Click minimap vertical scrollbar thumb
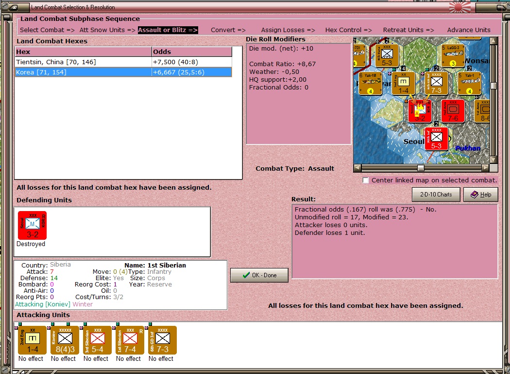 (494, 86)
